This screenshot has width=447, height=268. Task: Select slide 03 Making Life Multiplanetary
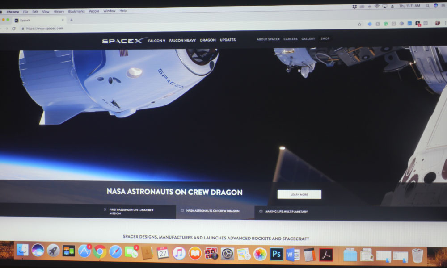[x=283, y=211]
